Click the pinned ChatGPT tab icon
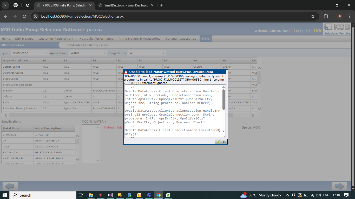This screenshot has height=199, width=355. 16,5
